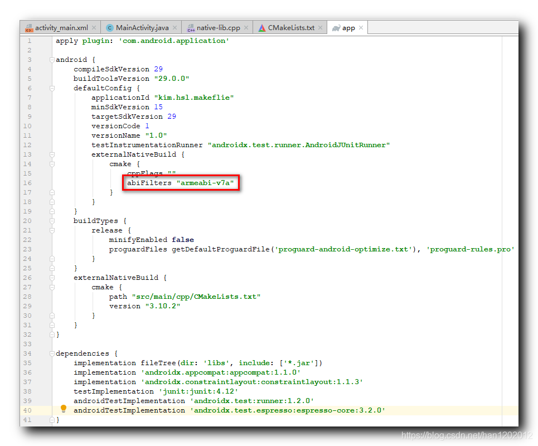Click the CMake triangle icon on CMakeLists tab

pyautogui.click(x=262, y=28)
